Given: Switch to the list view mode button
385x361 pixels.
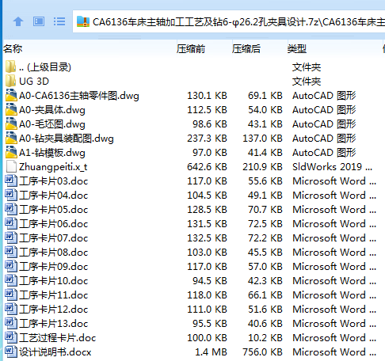Looking at the screenshot, I should tap(59, 21).
